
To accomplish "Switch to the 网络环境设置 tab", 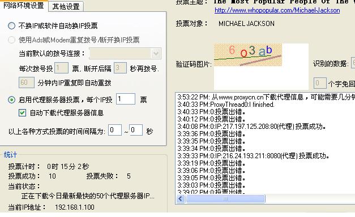I will point(24,6).
